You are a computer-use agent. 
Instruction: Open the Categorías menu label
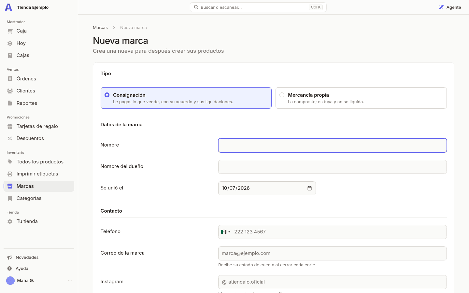29,198
